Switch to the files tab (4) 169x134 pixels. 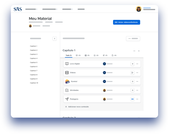point(114,55)
